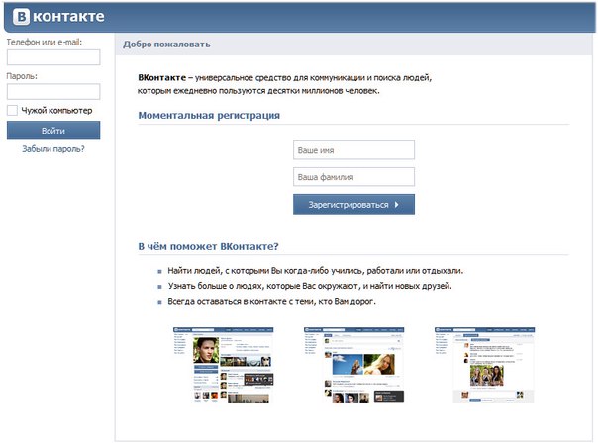
Task: Open the messages preview thumbnail with group photo
Action: tap(485, 365)
